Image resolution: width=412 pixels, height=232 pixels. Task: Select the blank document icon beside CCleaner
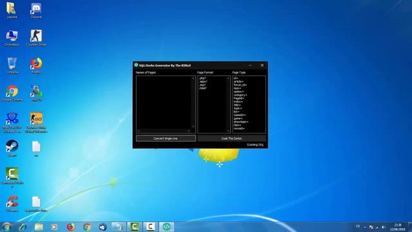[36, 204]
